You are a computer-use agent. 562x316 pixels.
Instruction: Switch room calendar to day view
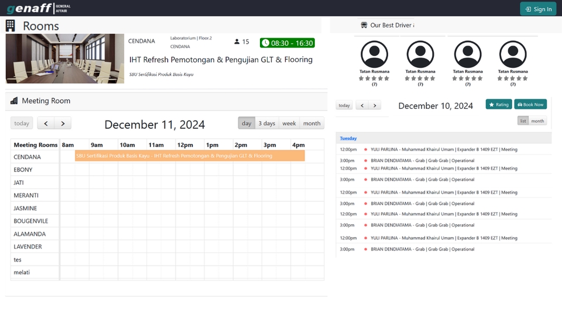(x=246, y=123)
